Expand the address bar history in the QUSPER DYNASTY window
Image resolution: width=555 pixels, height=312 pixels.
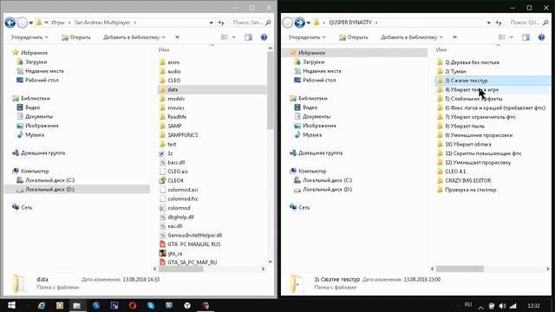coord(489,23)
